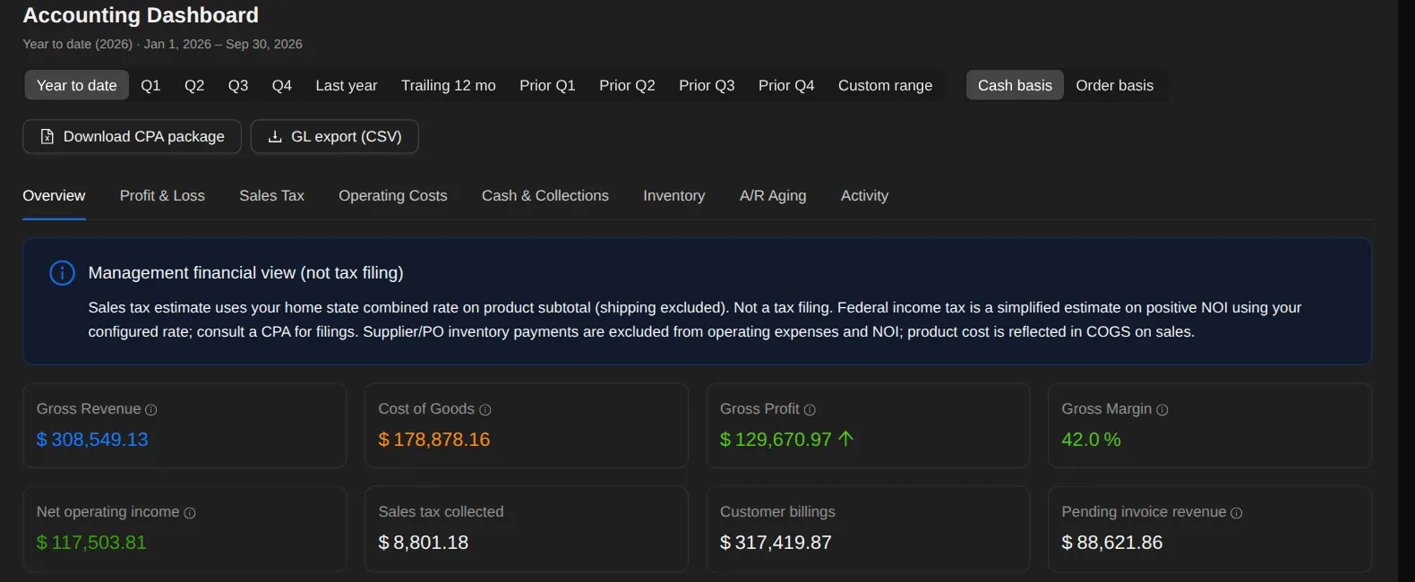Click the Customer billings label
The image size is (1415, 582).
[777, 512]
